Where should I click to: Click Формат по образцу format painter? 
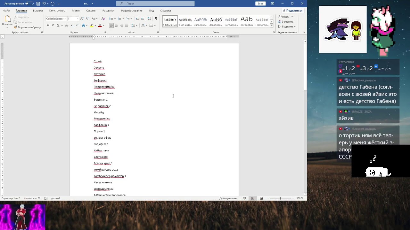pyautogui.click(x=28, y=27)
